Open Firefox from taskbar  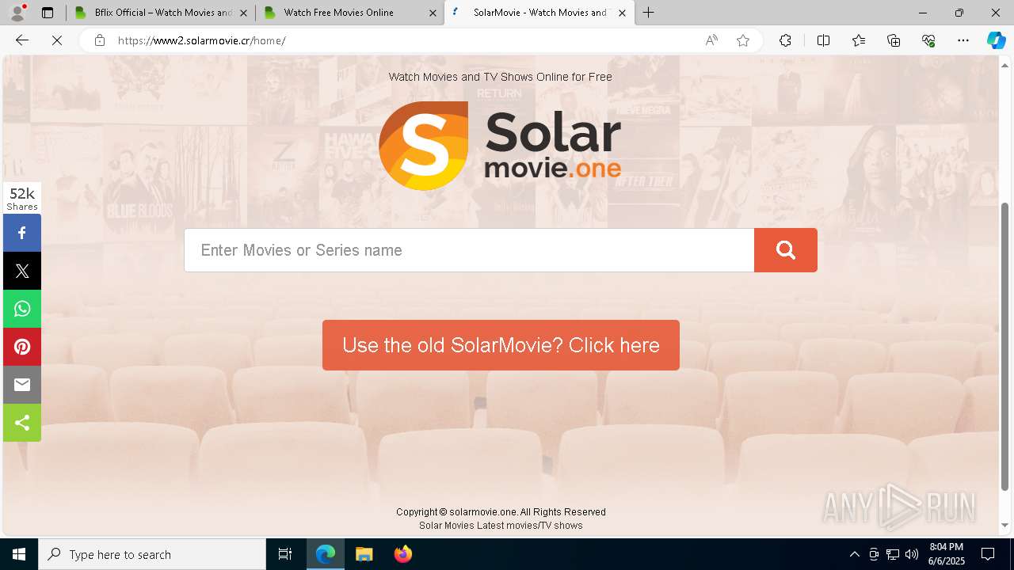[402, 554]
